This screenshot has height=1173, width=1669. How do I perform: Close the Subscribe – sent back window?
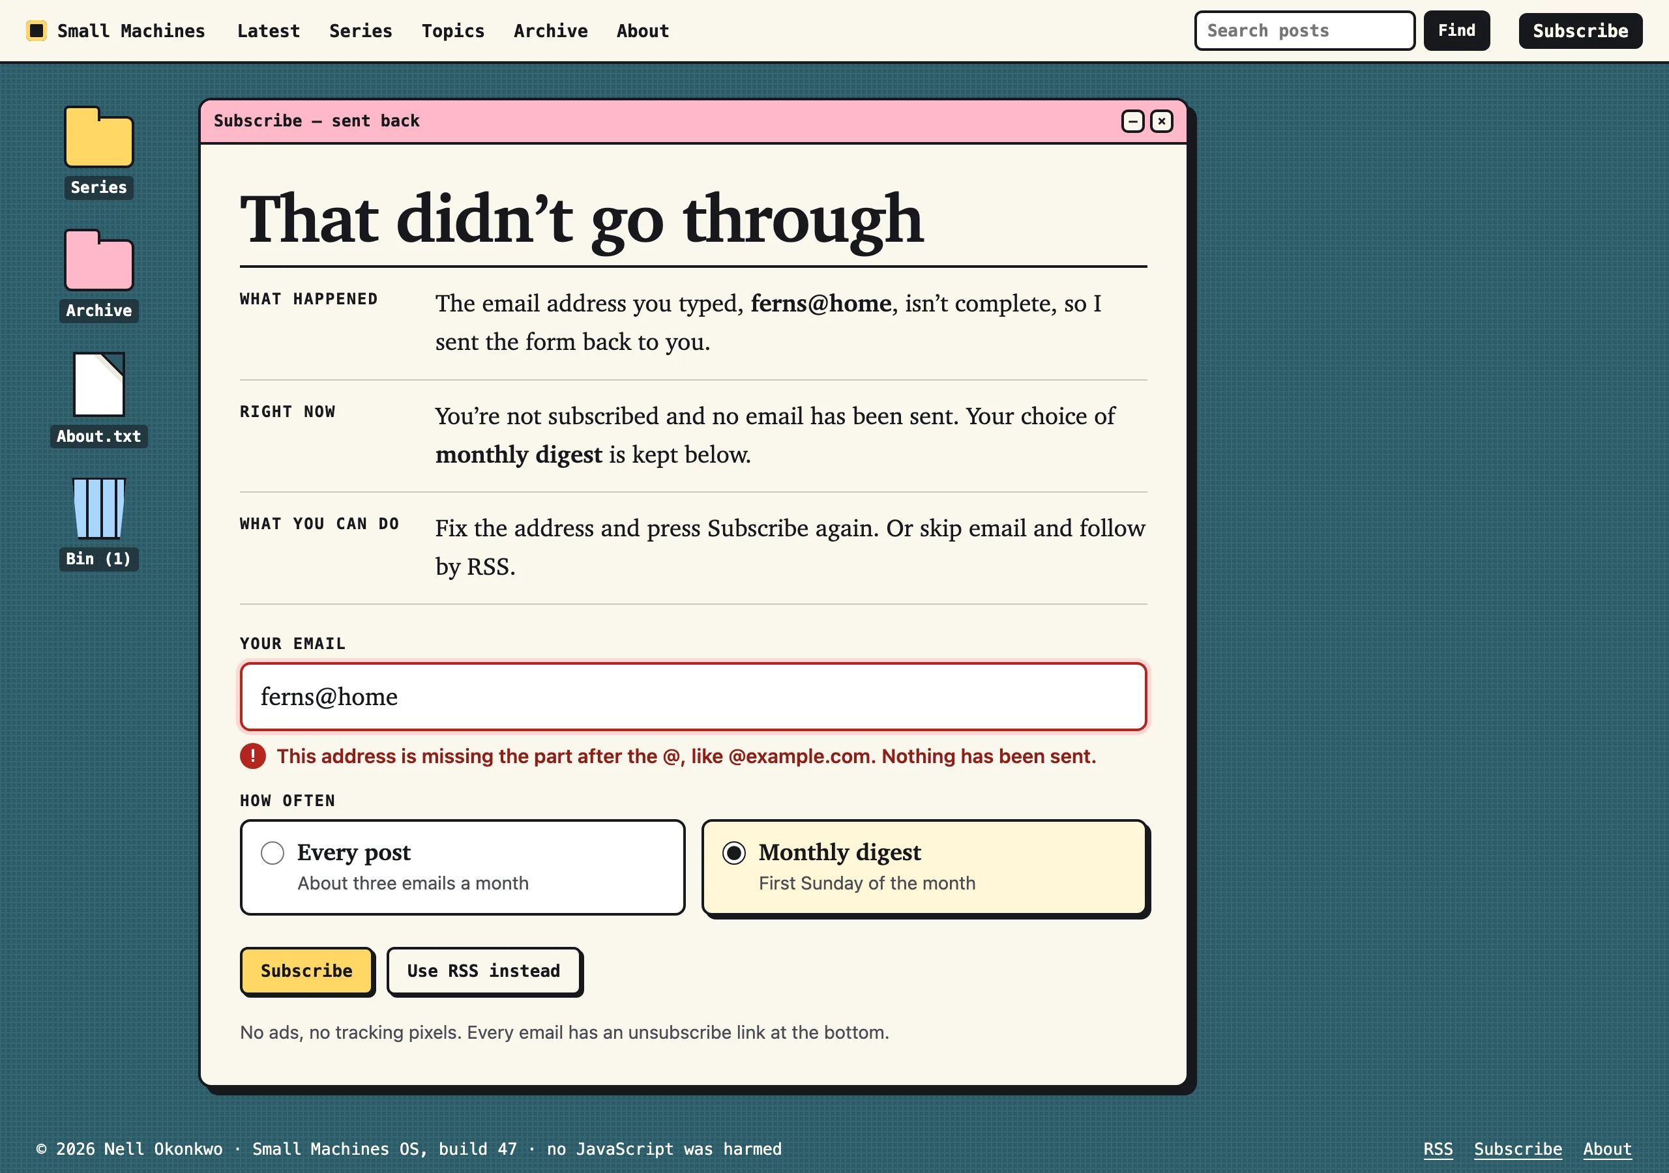[1162, 121]
